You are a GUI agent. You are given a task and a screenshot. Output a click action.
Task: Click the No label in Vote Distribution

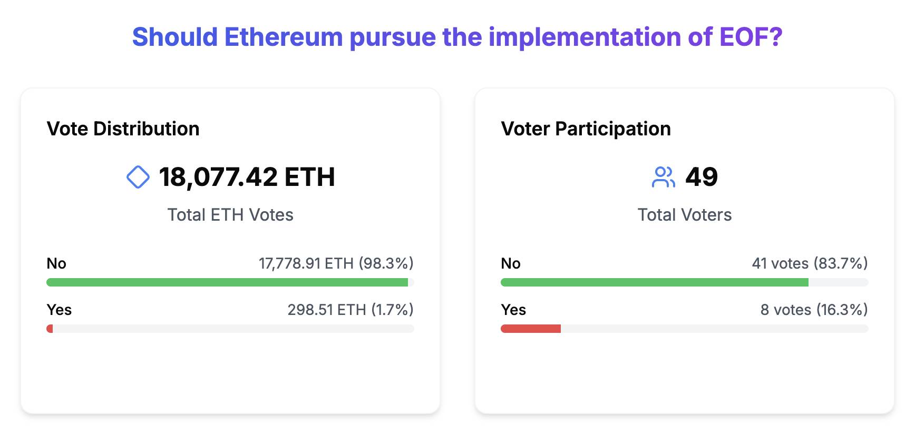click(x=56, y=263)
